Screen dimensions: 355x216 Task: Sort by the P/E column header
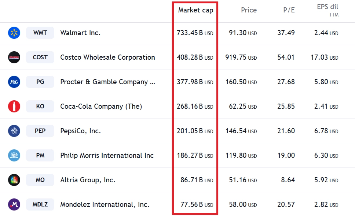pos(289,10)
